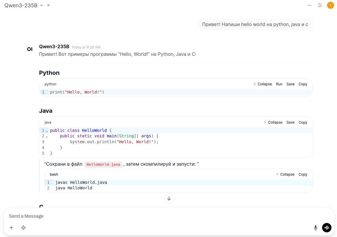Copy the bash commands block

pyautogui.click(x=303, y=174)
